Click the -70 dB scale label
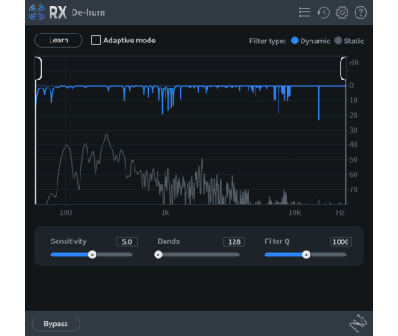398x336 pixels. pyautogui.click(x=353, y=189)
